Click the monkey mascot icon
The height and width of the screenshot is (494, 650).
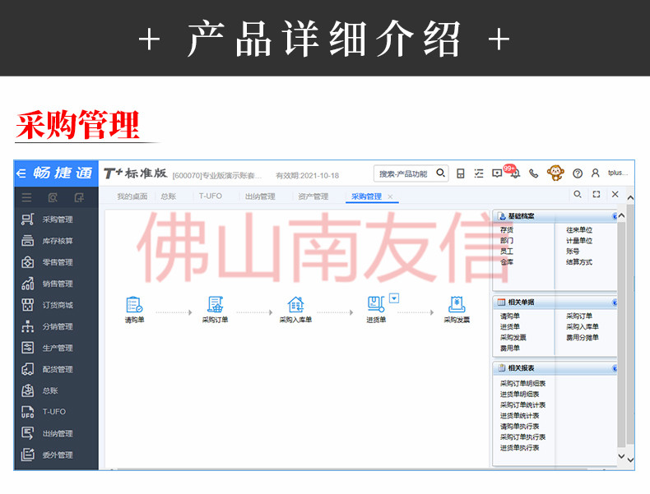(555, 173)
